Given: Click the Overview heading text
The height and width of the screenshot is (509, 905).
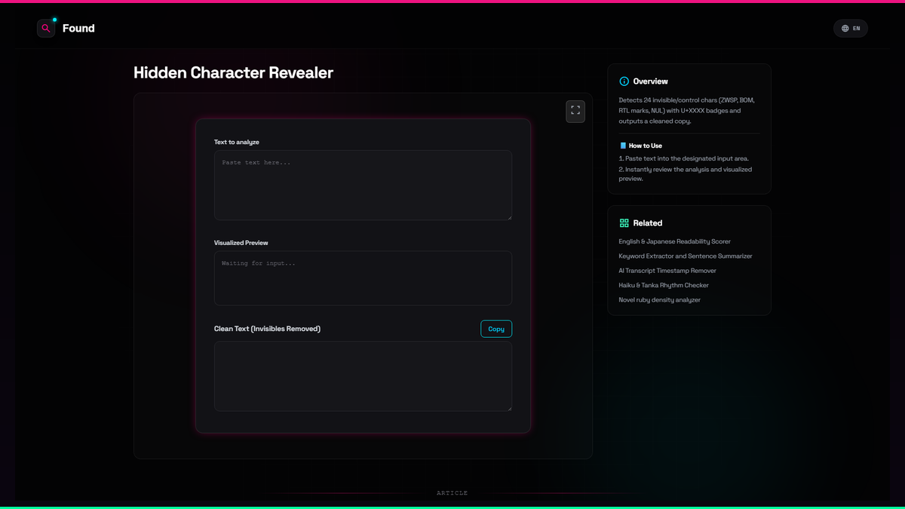Looking at the screenshot, I should pos(650,81).
